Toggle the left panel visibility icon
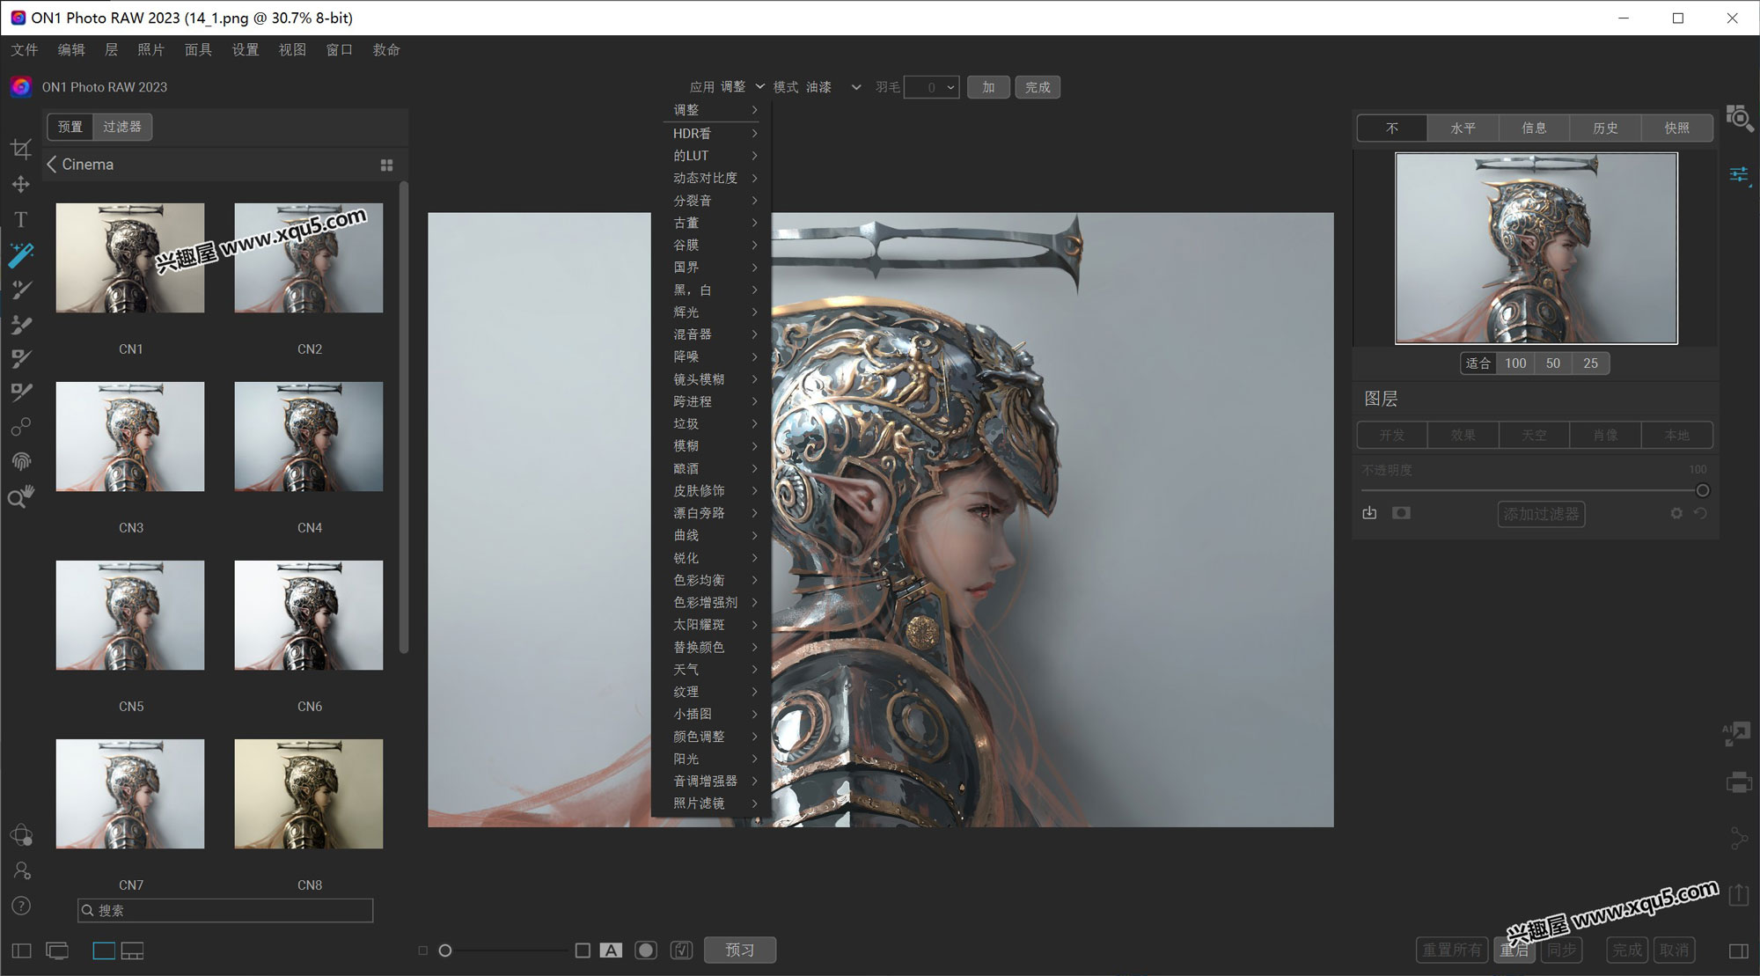1760x976 pixels. (x=22, y=950)
